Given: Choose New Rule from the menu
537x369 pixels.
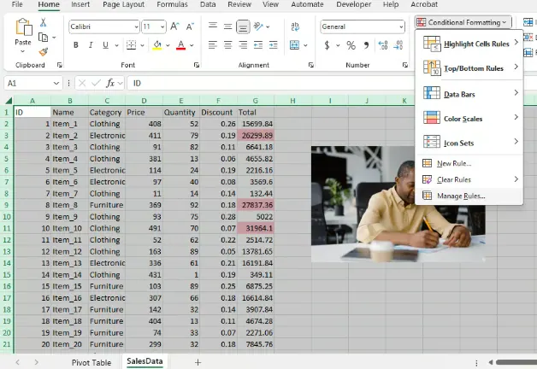Looking at the screenshot, I should 453,163.
